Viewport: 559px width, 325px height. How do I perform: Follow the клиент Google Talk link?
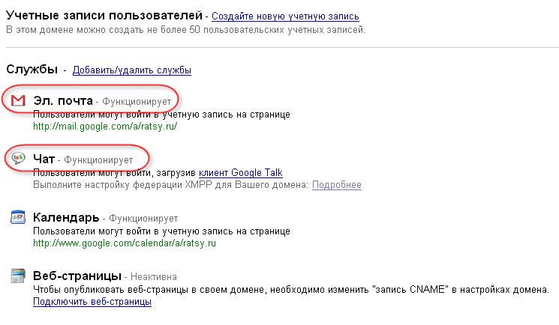240,173
